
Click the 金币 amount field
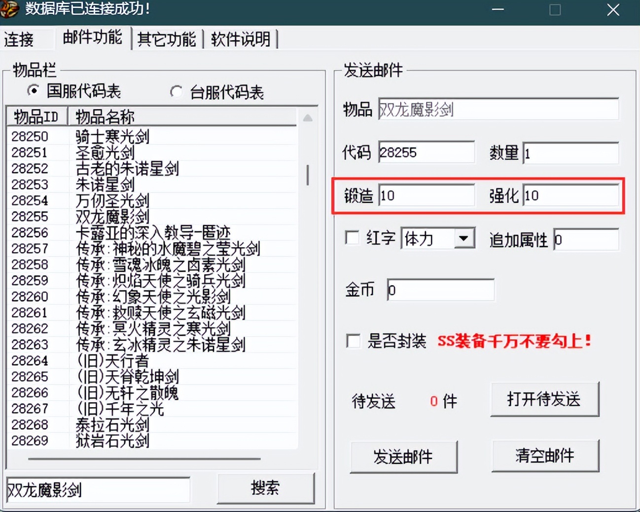pyautogui.click(x=440, y=290)
